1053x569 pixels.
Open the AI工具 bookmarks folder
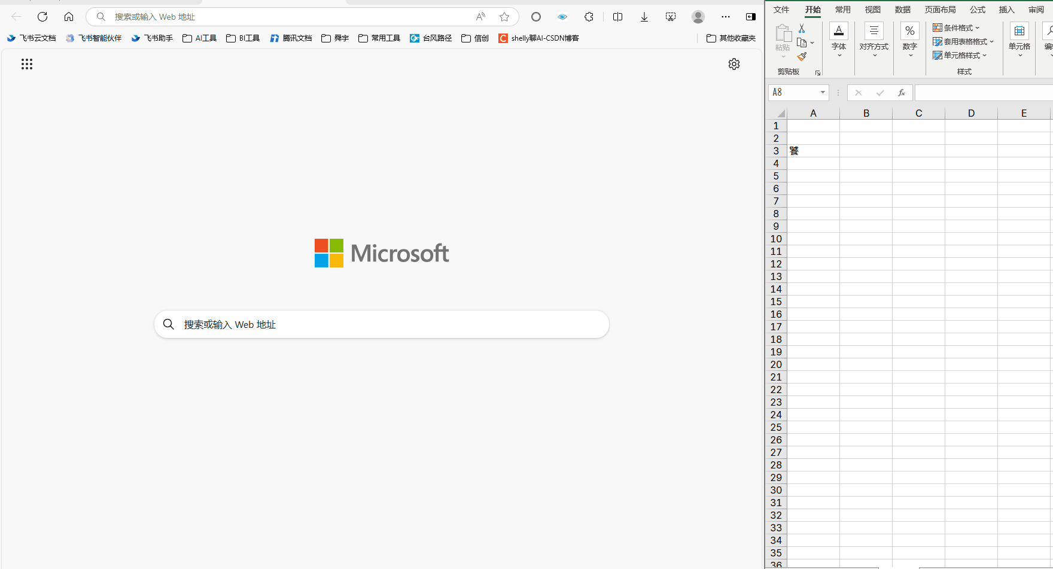(200, 38)
